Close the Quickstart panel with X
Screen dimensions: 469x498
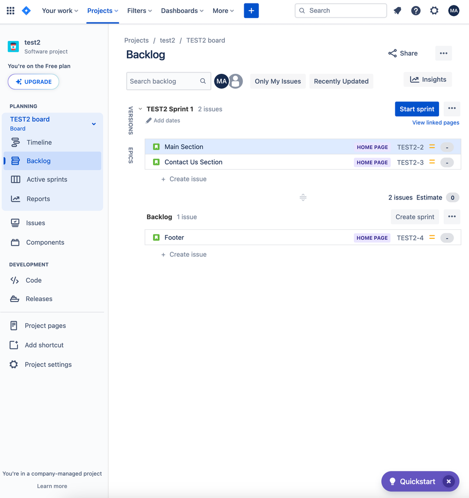click(x=449, y=482)
